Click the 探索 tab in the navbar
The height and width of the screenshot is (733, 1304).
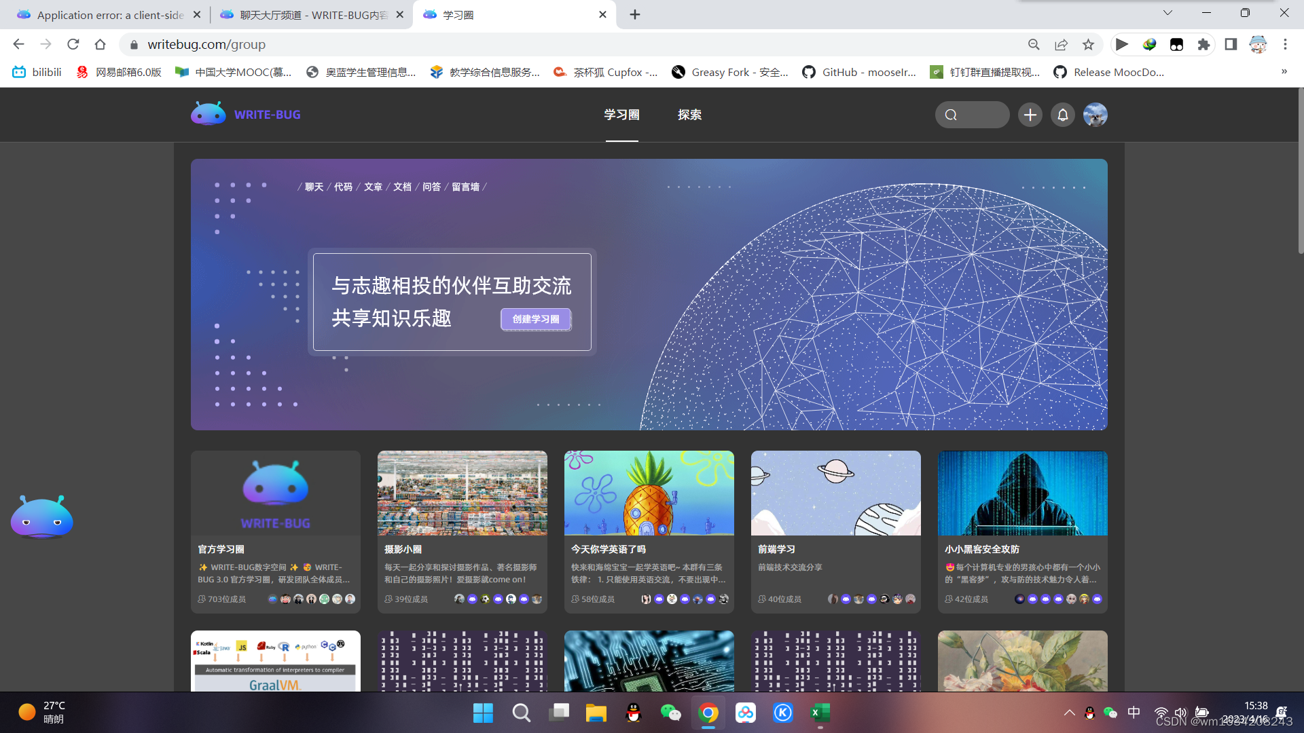(x=689, y=115)
